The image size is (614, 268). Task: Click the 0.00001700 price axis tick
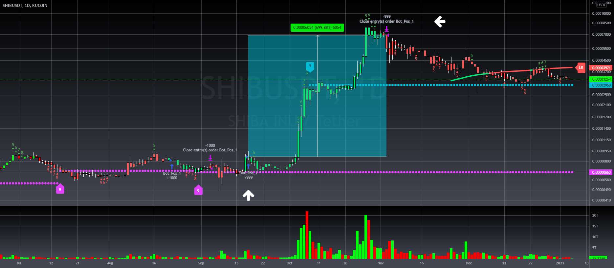coord(602,117)
